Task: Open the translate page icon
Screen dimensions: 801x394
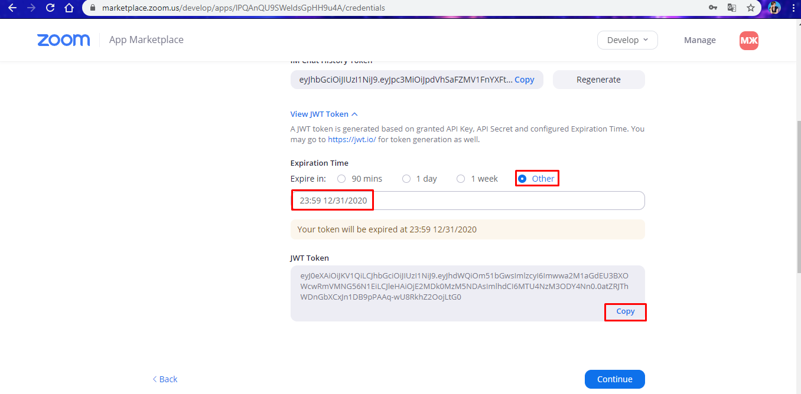Action: click(x=732, y=8)
